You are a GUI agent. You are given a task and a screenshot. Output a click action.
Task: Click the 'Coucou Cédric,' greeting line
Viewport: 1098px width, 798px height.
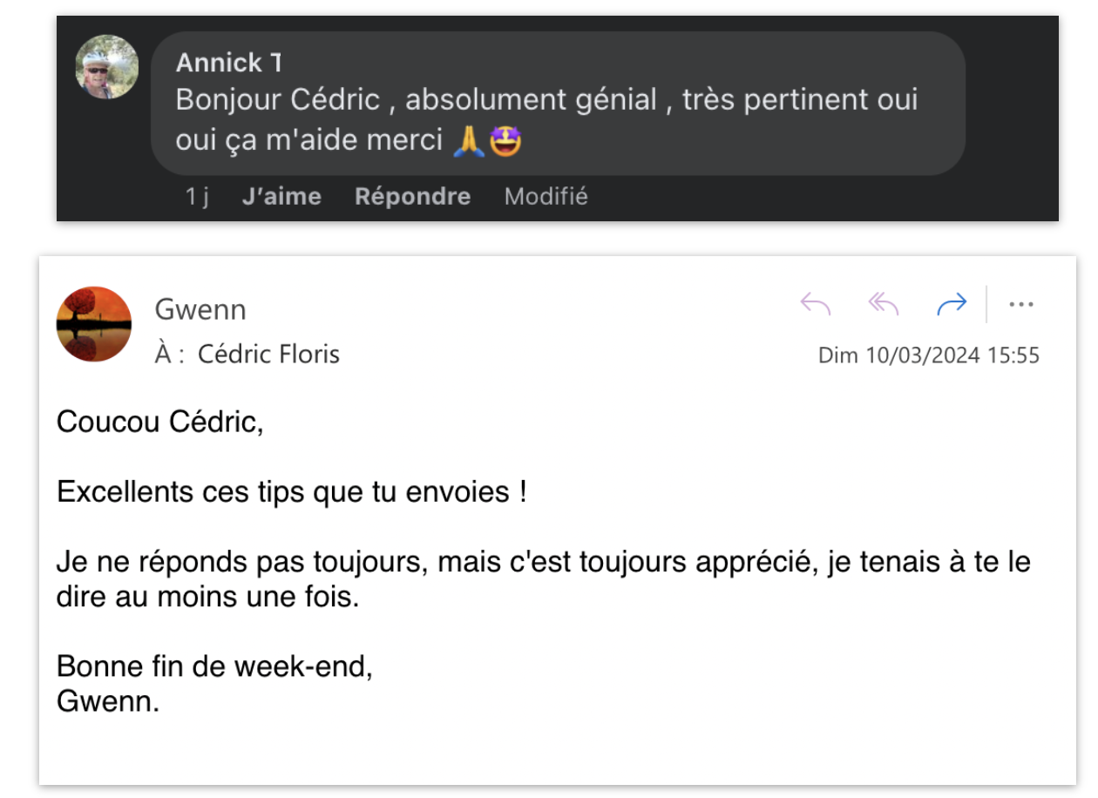[x=159, y=423]
